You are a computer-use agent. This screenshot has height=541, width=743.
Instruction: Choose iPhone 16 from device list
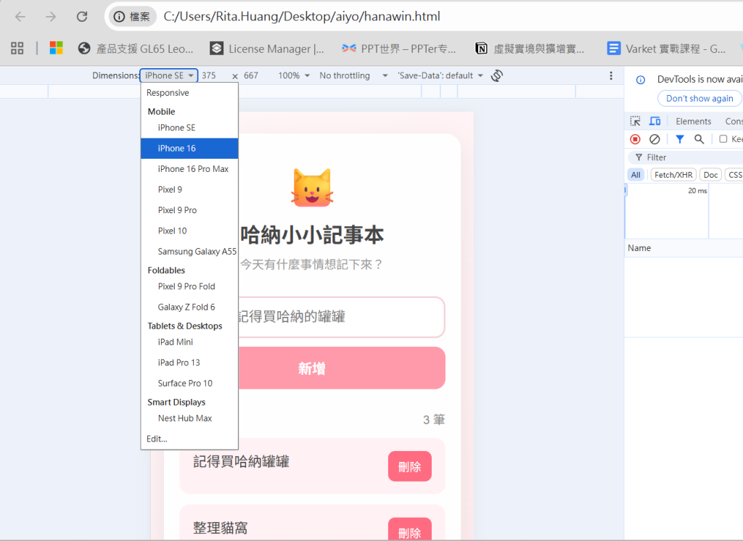(x=189, y=148)
